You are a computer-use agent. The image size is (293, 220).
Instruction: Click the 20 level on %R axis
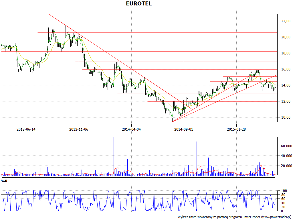pyautogui.click(x=283, y=207)
